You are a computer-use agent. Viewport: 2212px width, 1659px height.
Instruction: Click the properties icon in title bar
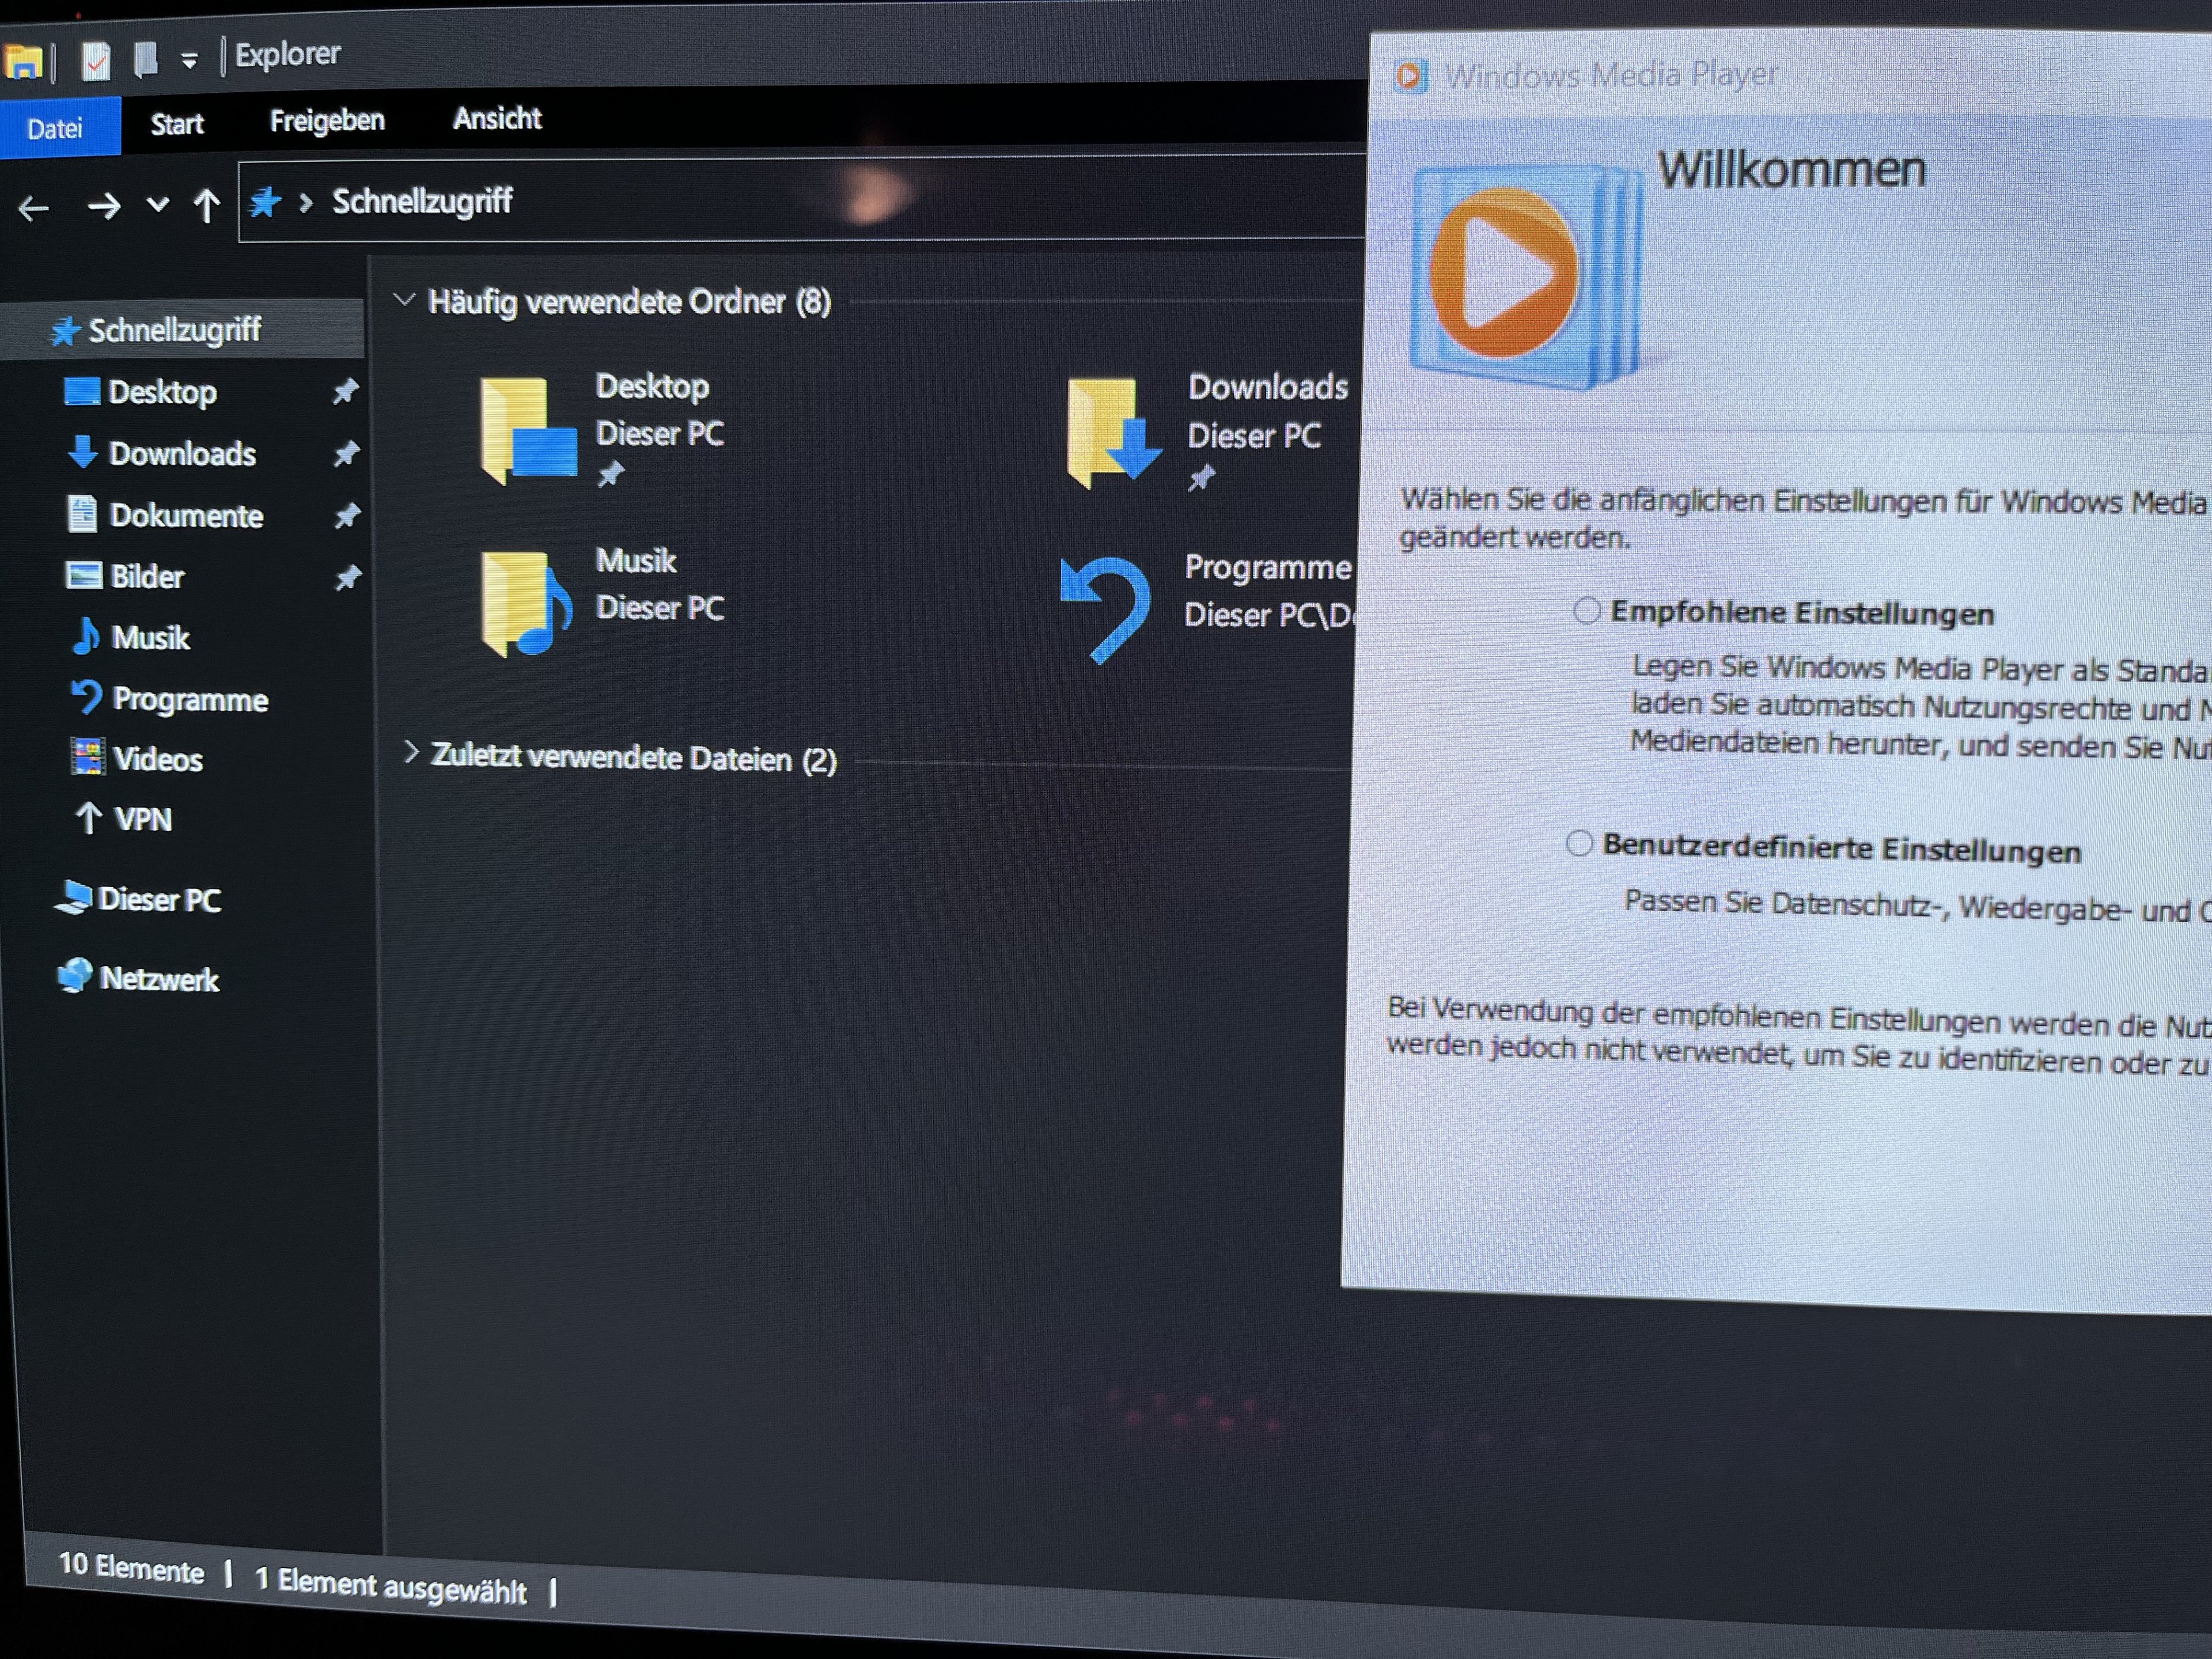click(95, 61)
